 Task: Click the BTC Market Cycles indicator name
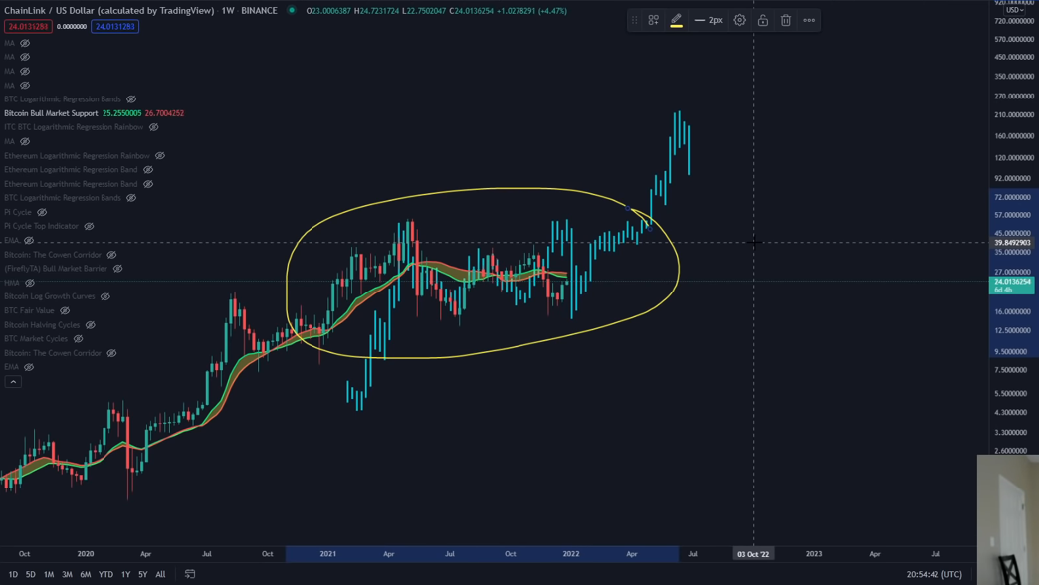pos(36,339)
